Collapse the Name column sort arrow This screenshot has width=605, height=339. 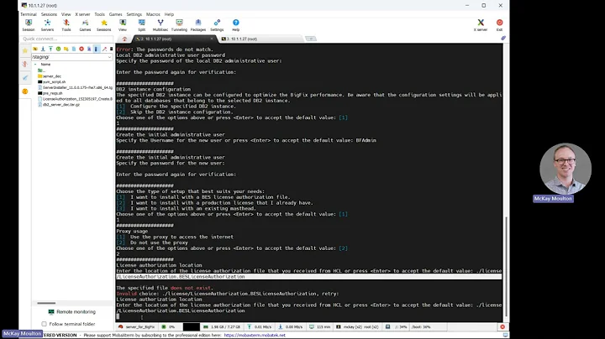35,65
